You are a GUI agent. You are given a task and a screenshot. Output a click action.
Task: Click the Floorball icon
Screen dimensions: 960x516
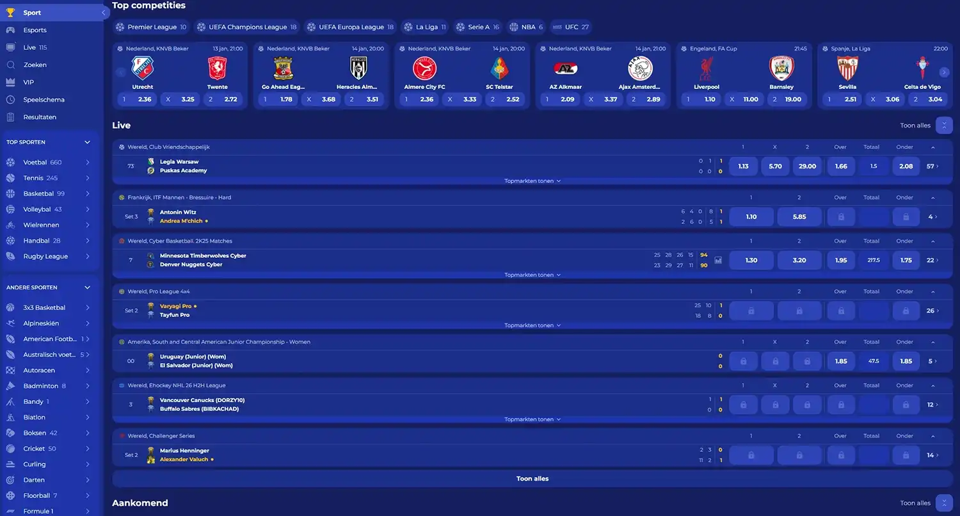click(x=10, y=496)
